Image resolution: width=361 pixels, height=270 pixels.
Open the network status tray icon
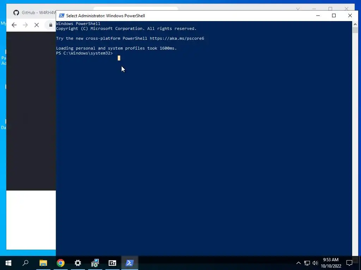[307, 263]
